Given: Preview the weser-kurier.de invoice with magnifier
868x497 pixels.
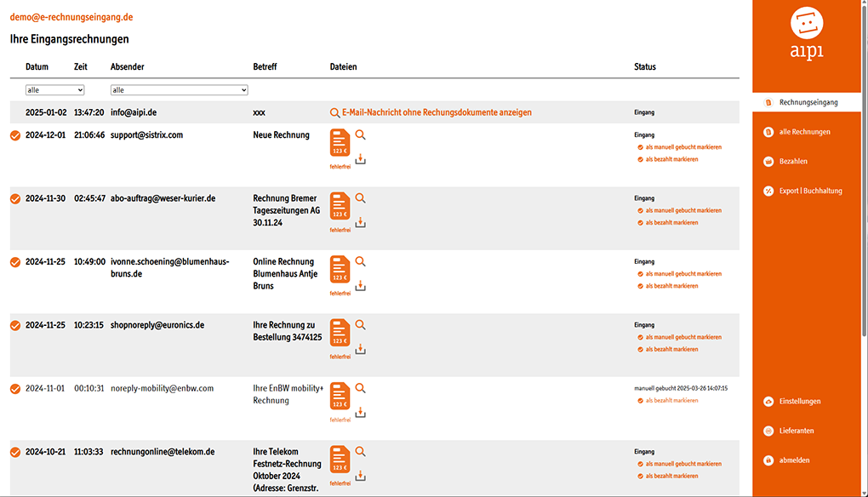Looking at the screenshot, I should pos(360,198).
